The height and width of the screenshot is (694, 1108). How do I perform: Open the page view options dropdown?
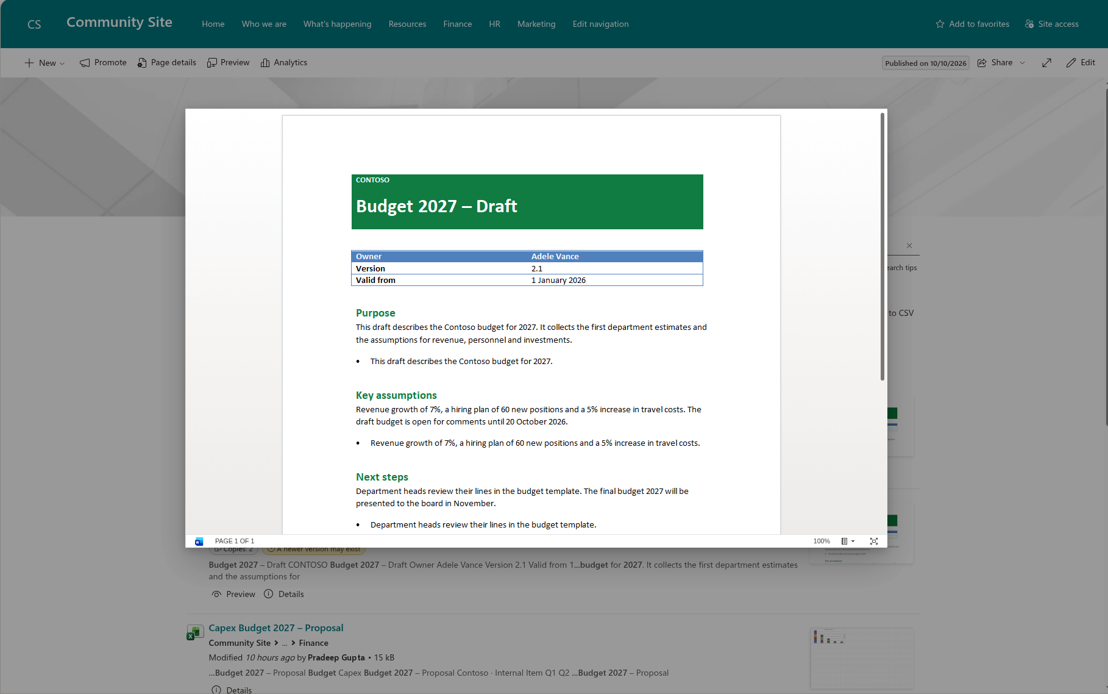(x=848, y=541)
